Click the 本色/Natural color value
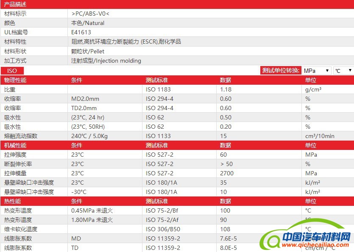 pyautogui.click(x=88, y=23)
